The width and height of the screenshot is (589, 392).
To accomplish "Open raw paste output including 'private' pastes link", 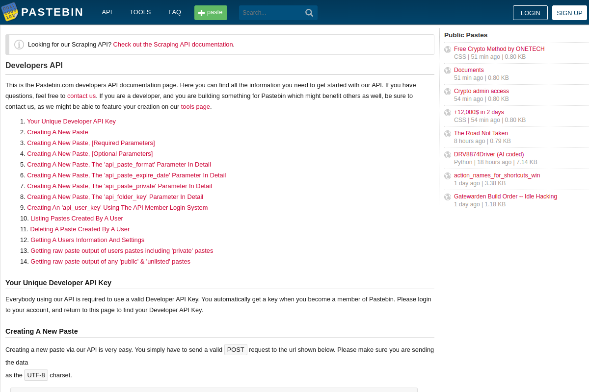I will click(122, 251).
